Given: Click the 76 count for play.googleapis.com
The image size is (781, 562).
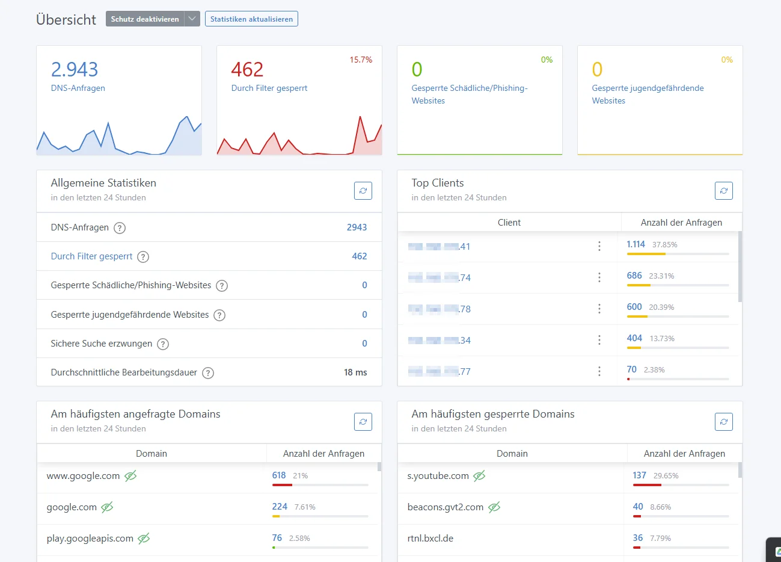Looking at the screenshot, I should 277,538.
